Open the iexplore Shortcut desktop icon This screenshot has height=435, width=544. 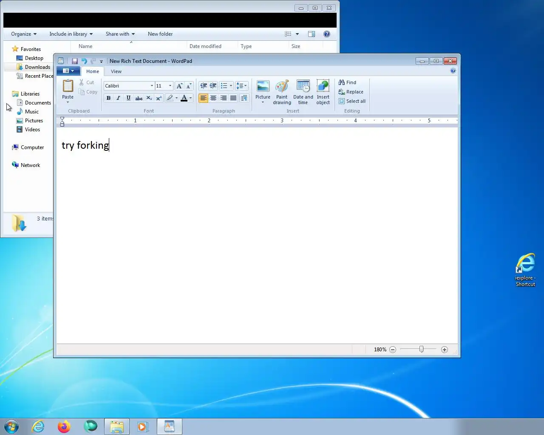525,270
